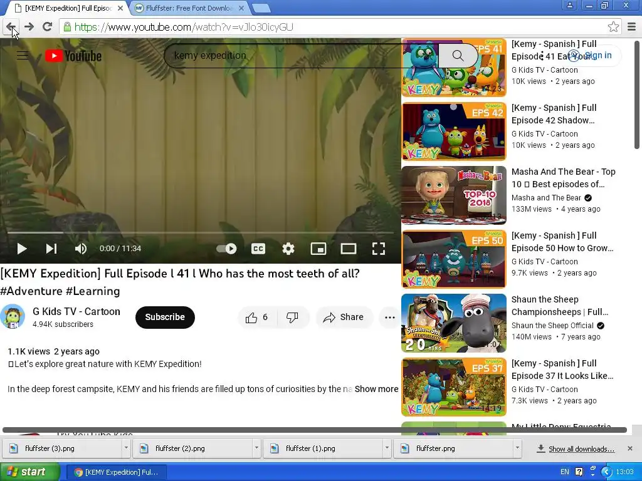This screenshot has width=642, height=481.
Task: Toggle closed captions CC
Action: 258,248
